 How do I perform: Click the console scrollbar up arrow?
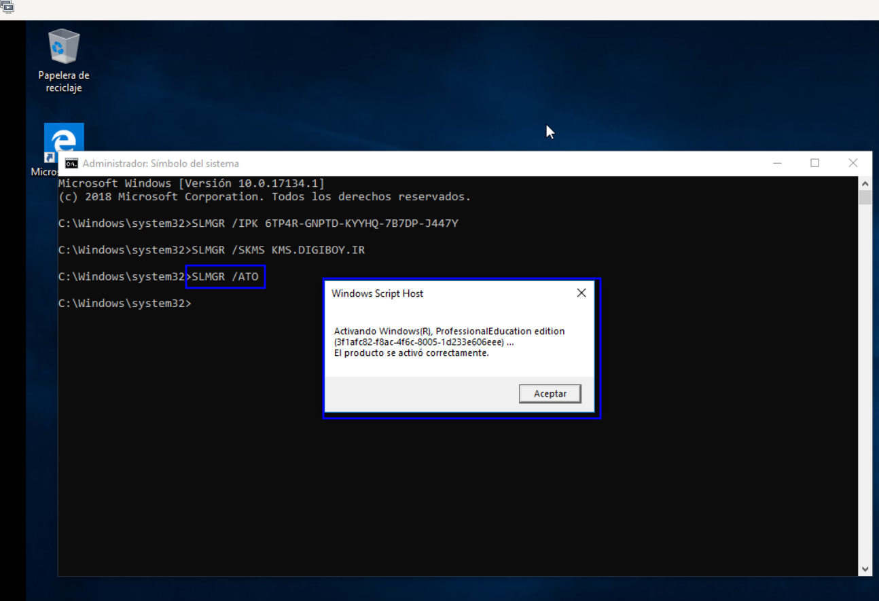pos(865,183)
